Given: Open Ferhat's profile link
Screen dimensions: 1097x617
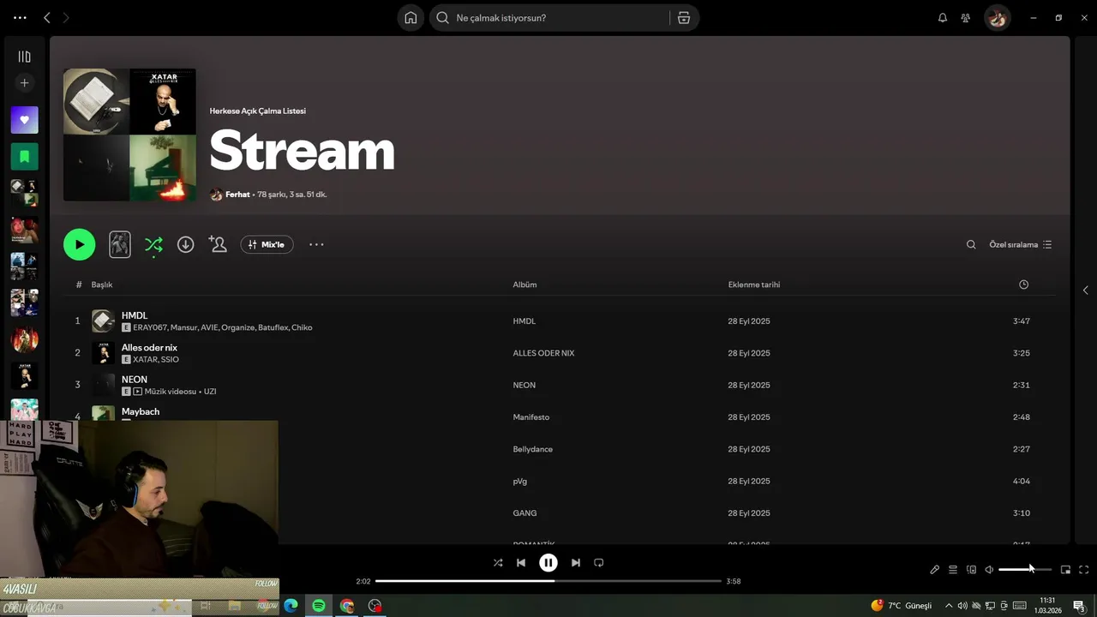Looking at the screenshot, I should tap(237, 195).
